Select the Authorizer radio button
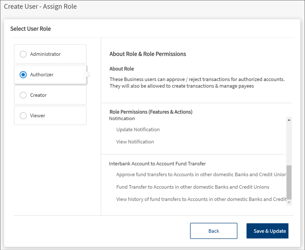 coord(23,75)
